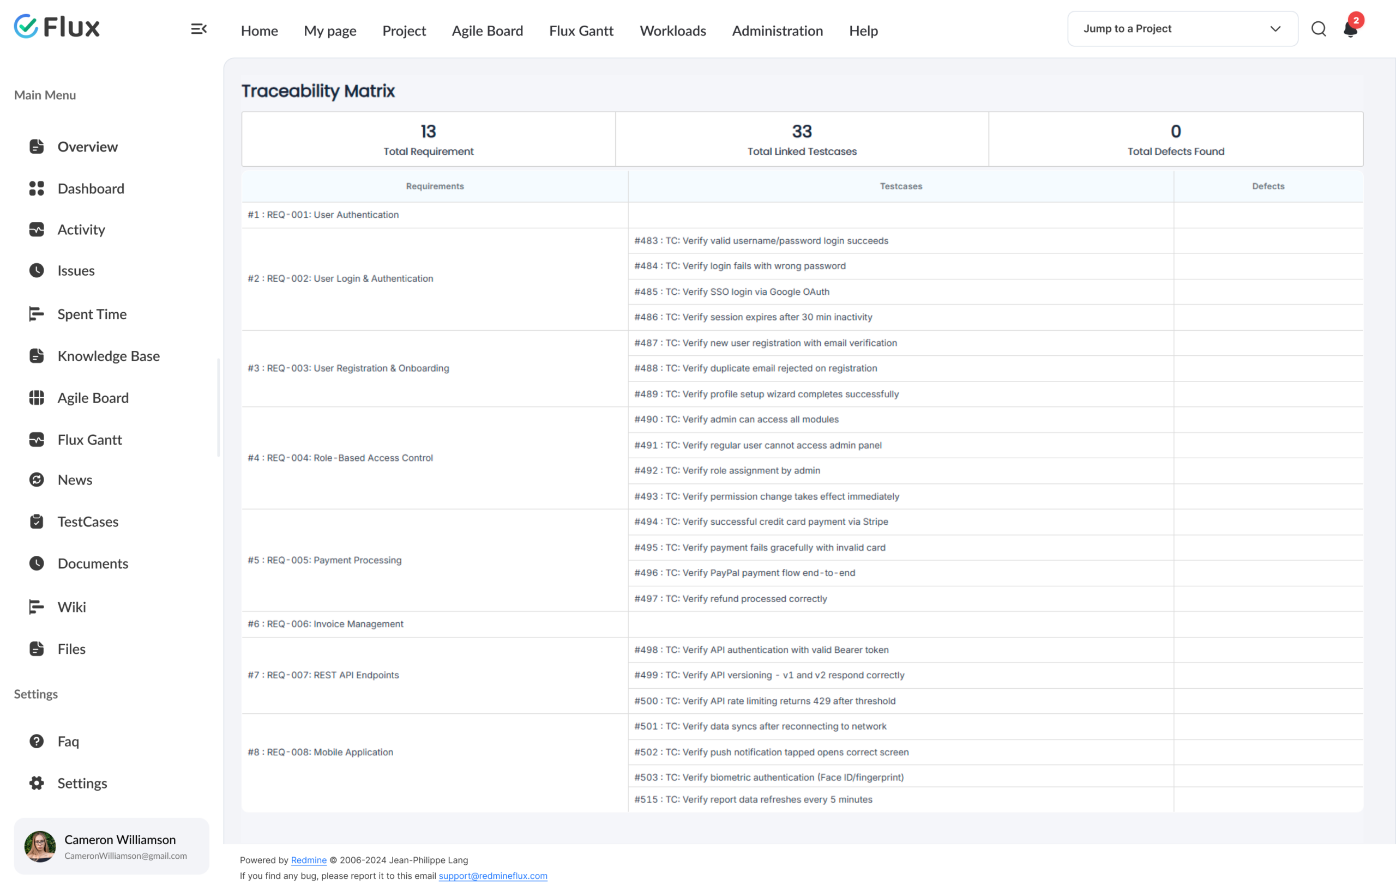The height and width of the screenshot is (892, 1396).
Task: Open testcase #491 regular user cannot access admin
Action: [758, 445]
